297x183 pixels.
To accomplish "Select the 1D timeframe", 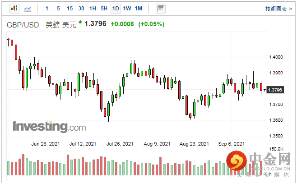I will click(116, 9).
